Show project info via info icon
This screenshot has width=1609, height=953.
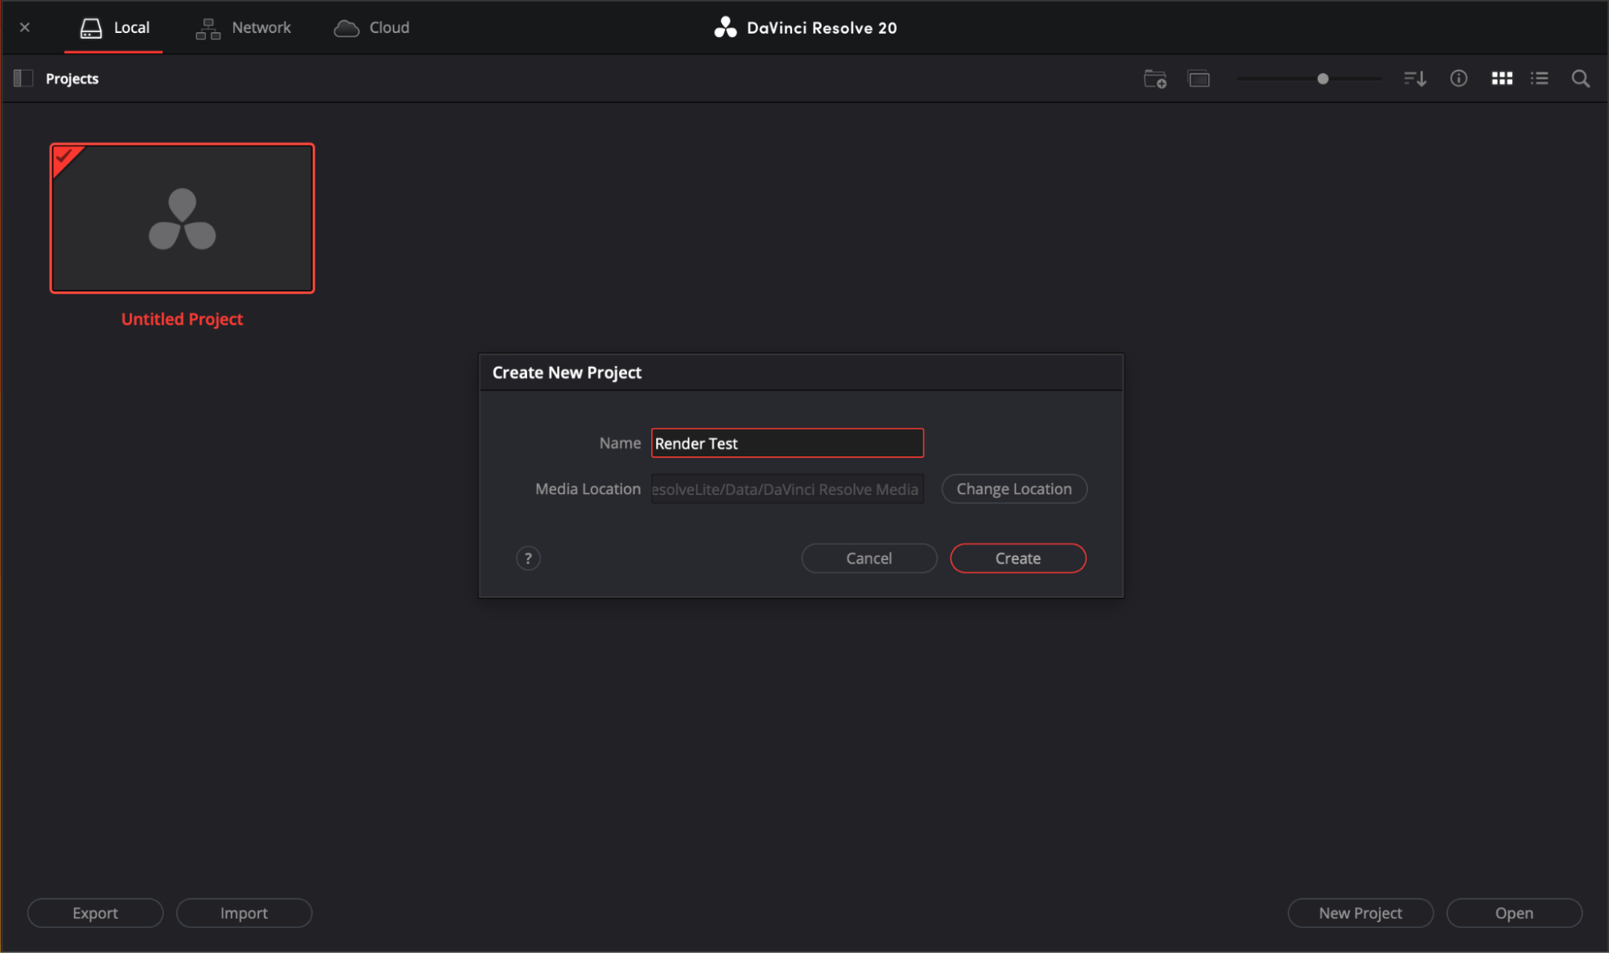(1458, 79)
